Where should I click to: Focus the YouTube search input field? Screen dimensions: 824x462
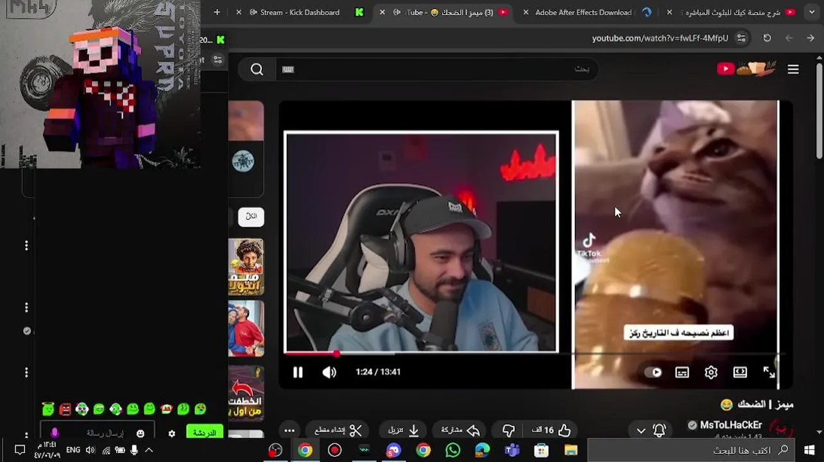[438, 69]
